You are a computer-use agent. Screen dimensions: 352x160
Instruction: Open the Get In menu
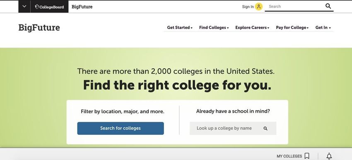click(x=323, y=28)
